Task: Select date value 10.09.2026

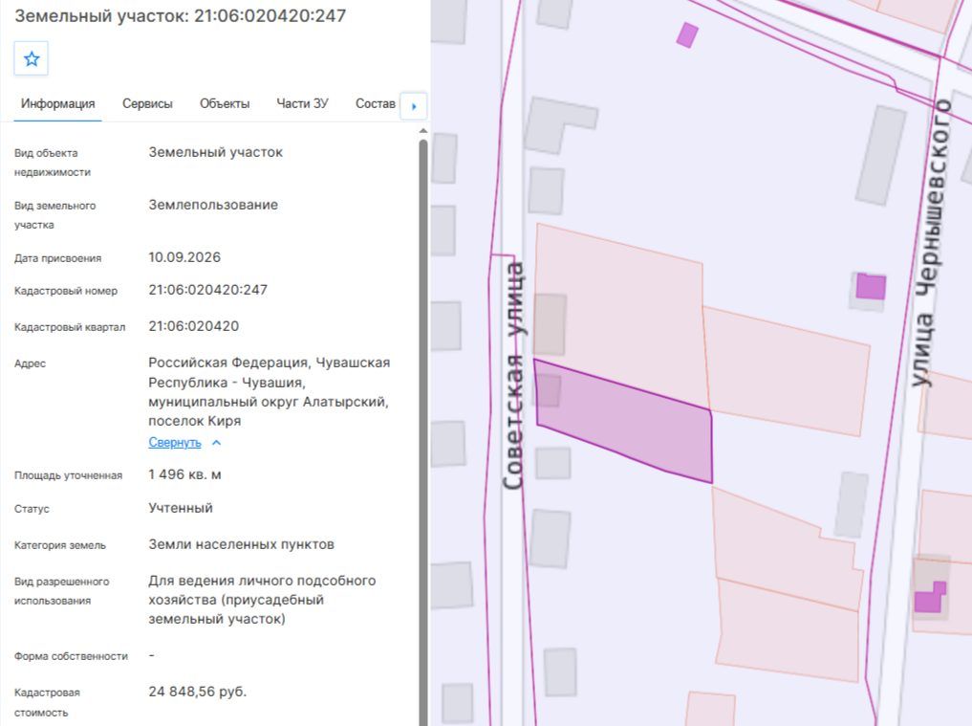Action: [x=184, y=257]
